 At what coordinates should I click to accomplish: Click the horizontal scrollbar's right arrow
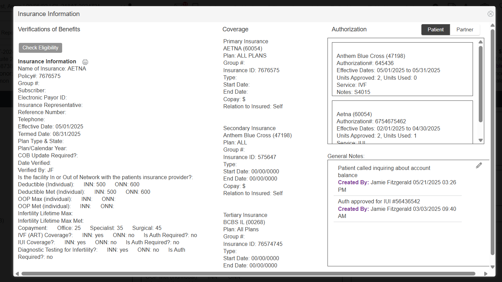486,273
